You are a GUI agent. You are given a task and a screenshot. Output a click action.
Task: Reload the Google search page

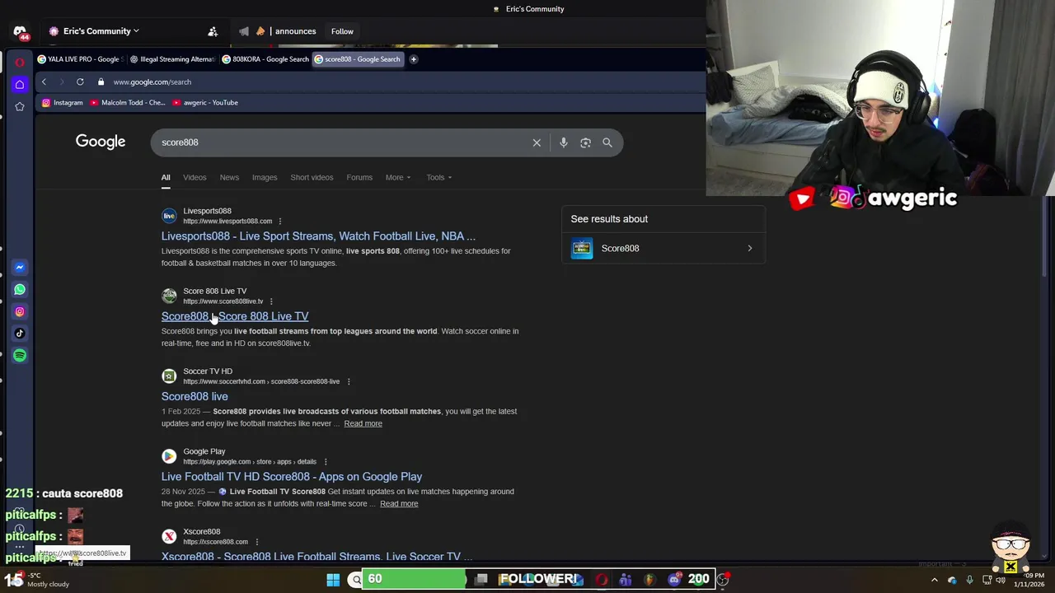[80, 82]
